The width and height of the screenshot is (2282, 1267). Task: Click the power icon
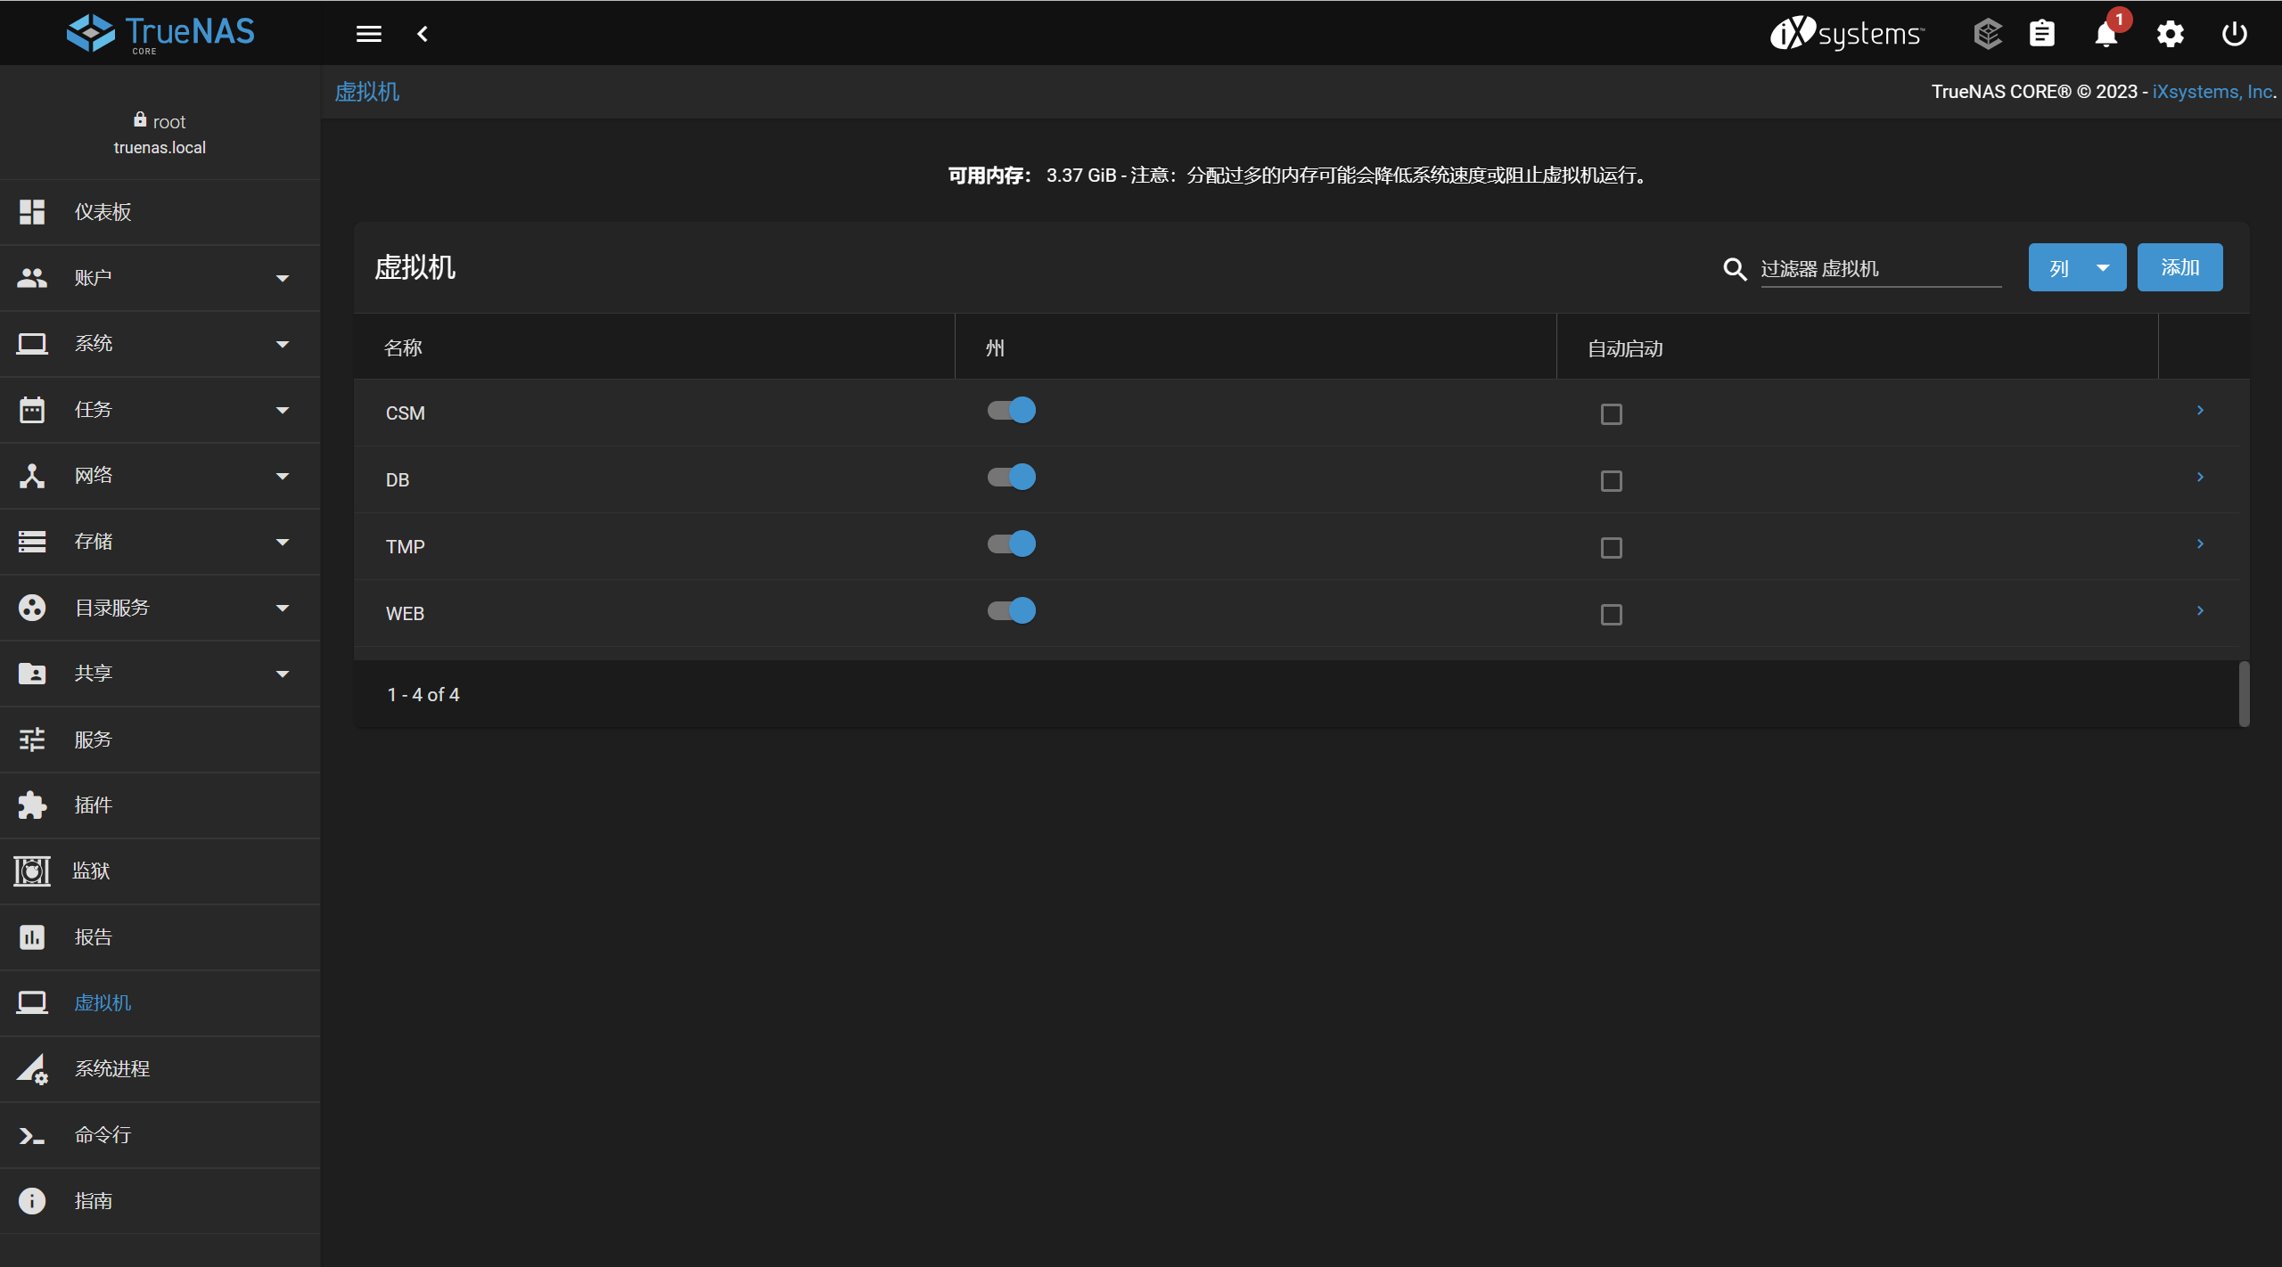point(2234,34)
